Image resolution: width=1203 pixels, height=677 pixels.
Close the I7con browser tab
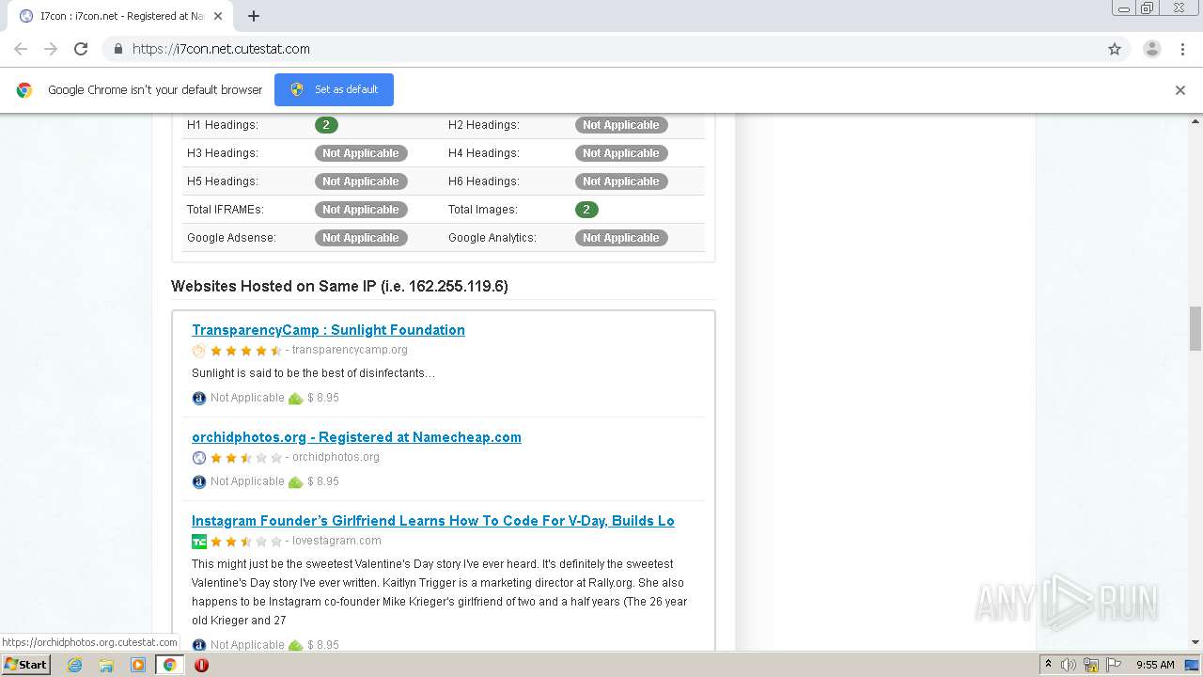[x=218, y=16]
